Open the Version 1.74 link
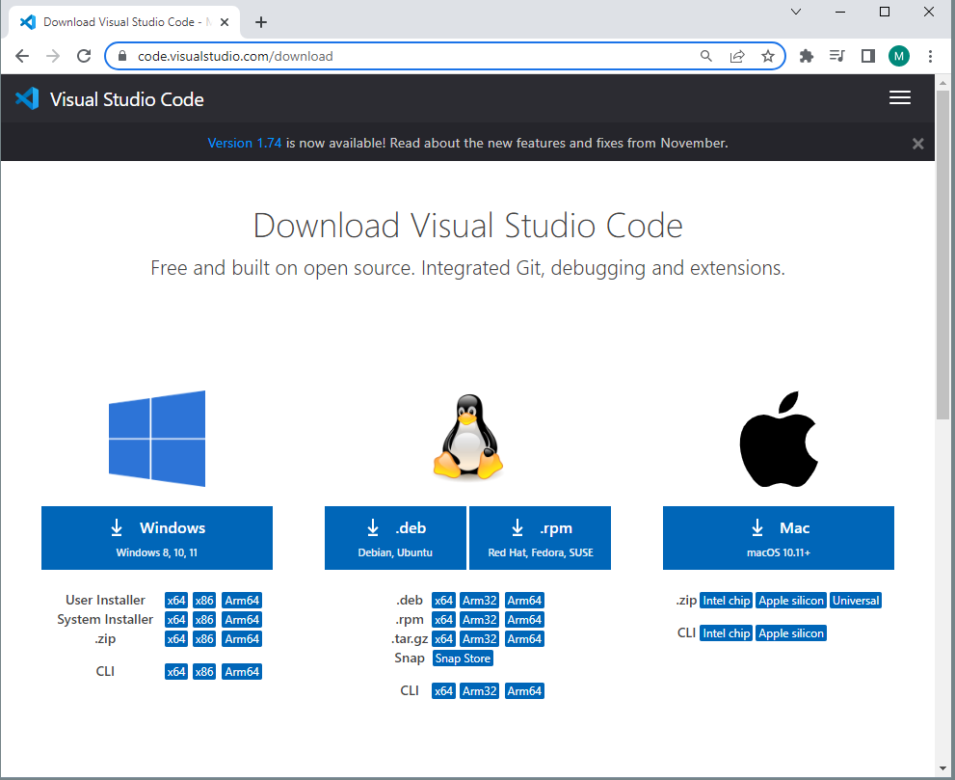 (x=244, y=143)
